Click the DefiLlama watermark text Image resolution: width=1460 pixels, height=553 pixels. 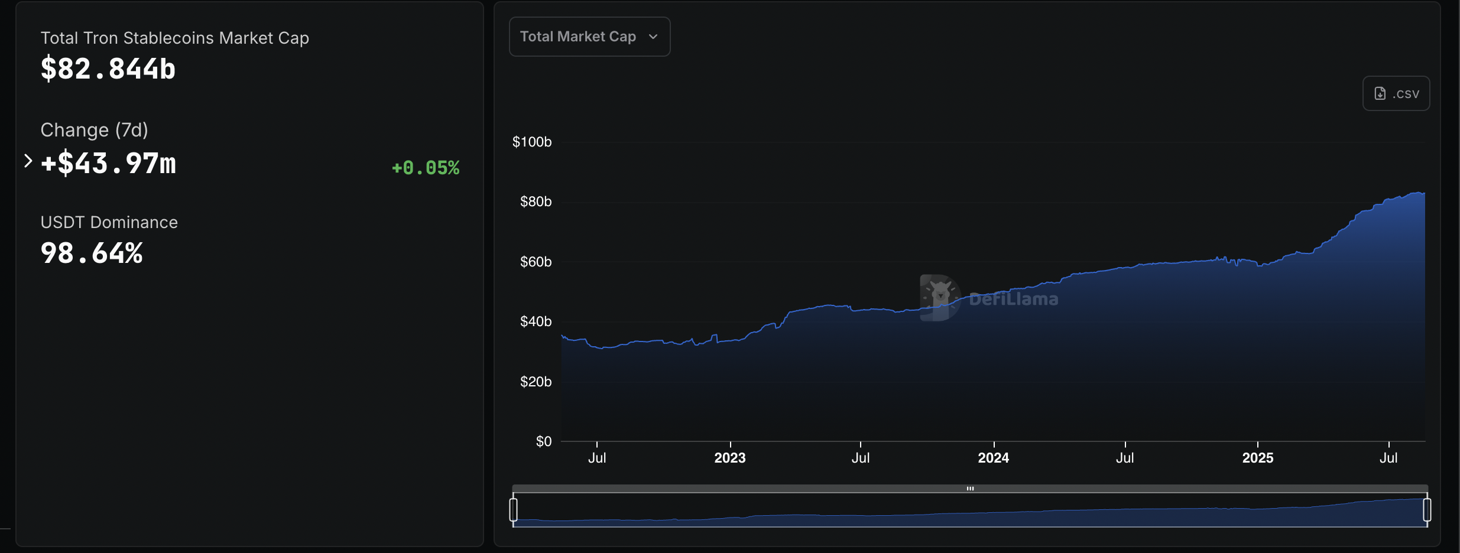[1014, 299]
